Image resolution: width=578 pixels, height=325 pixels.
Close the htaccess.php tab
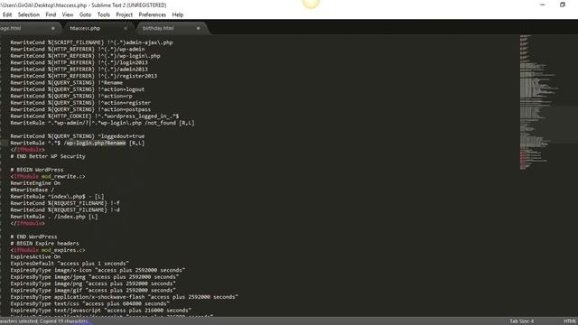pyautogui.click(x=126, y=28)
